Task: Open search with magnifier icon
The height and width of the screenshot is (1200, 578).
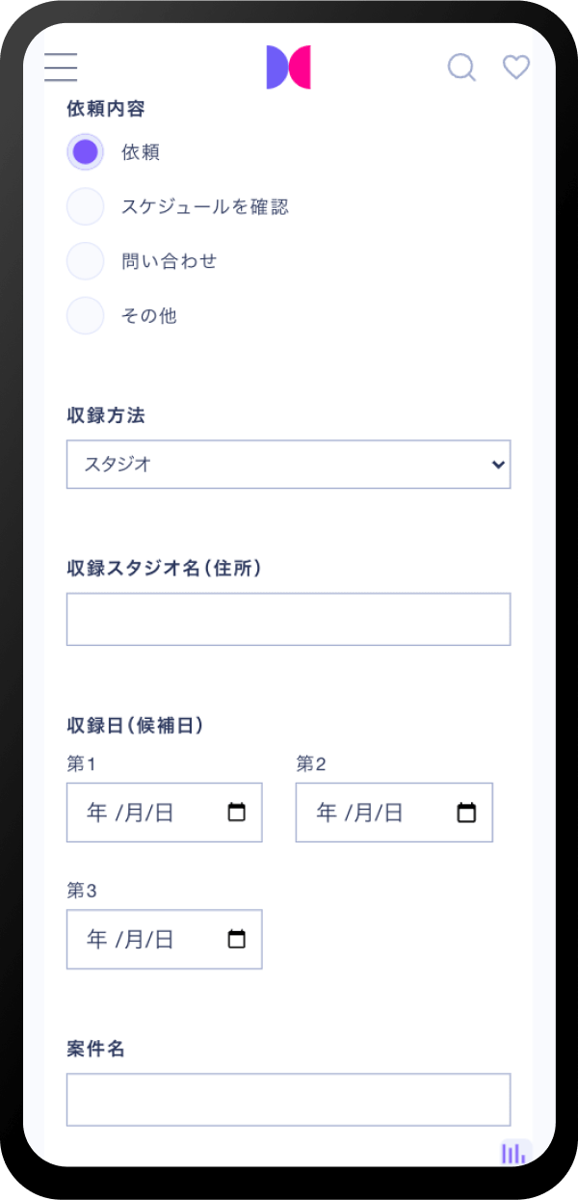Action: 461,67
